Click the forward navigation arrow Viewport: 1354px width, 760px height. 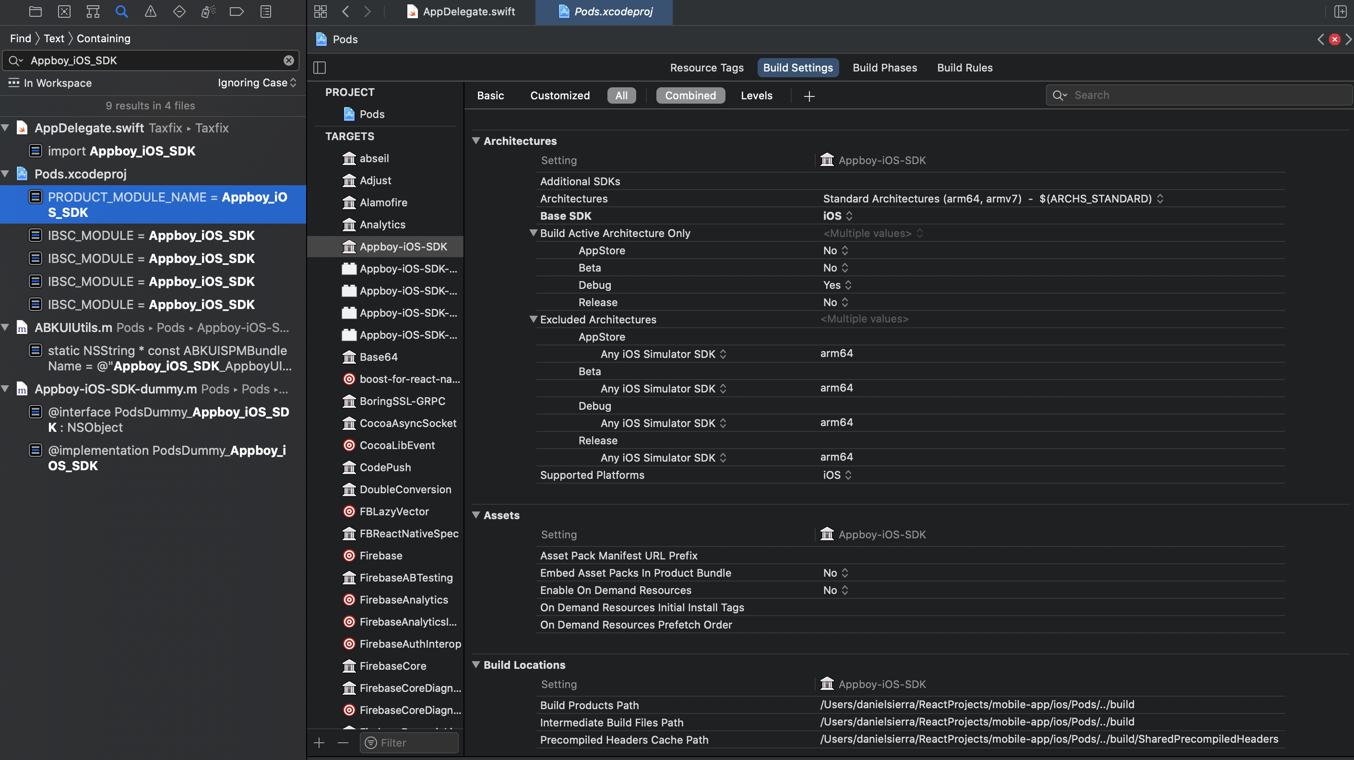point(368,11)
